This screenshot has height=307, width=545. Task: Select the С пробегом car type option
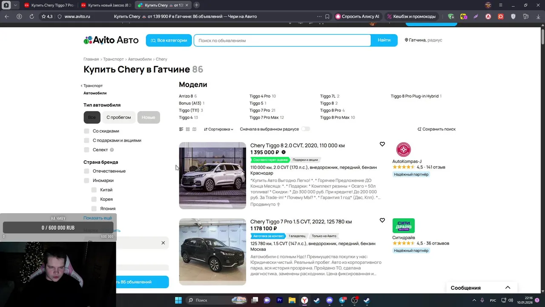(118, 117)
